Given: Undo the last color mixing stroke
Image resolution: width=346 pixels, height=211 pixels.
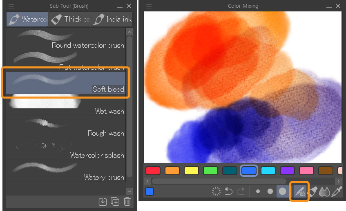Looking at the screenshot, I should point(229,191).
